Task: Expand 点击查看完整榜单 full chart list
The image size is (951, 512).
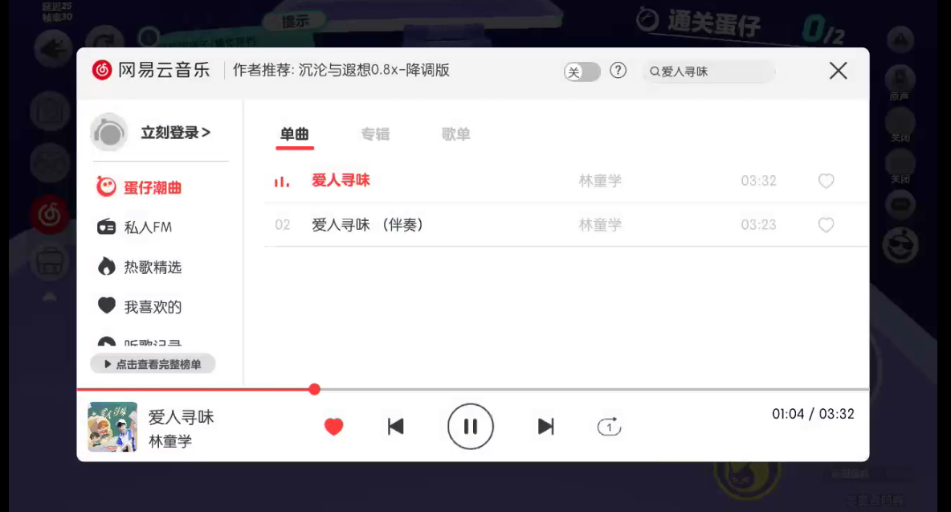Action: (153, 364)
